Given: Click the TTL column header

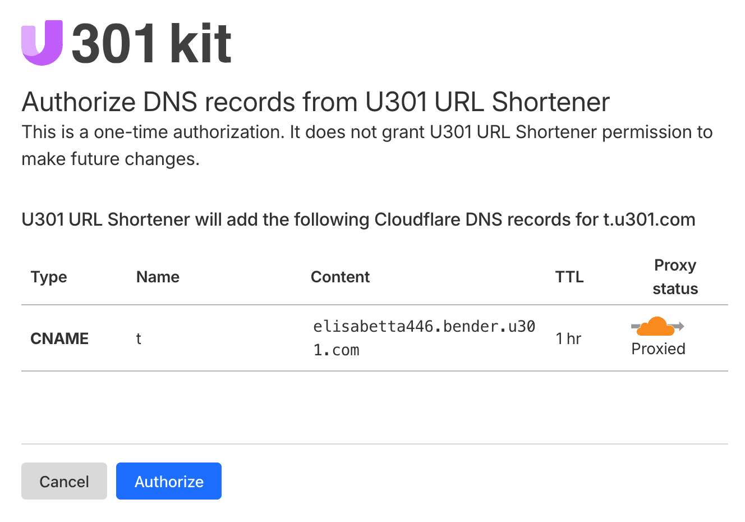Looking at the screenshot, I should pos(569,277).
